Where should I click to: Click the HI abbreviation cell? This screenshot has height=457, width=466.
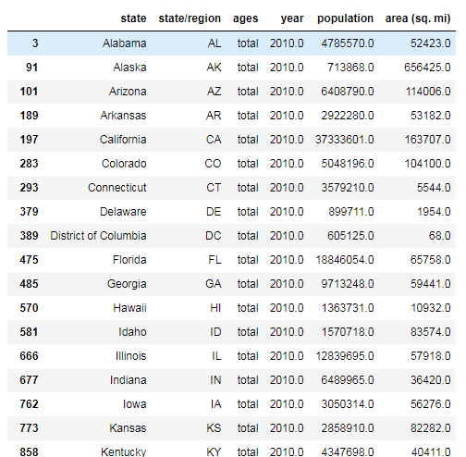[215, 308]
